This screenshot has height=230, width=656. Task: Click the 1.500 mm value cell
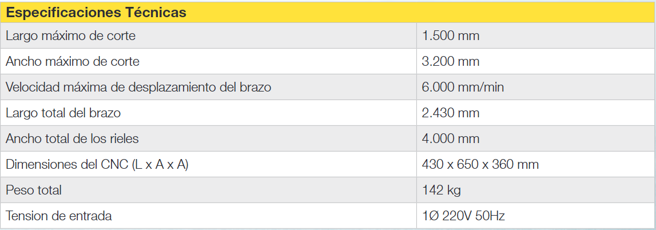point(450,35)
